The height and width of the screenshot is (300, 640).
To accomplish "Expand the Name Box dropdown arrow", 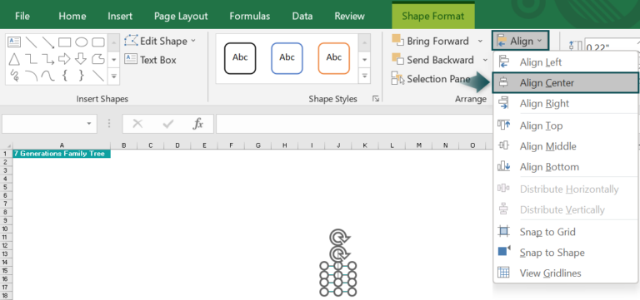I will [89, 124].
